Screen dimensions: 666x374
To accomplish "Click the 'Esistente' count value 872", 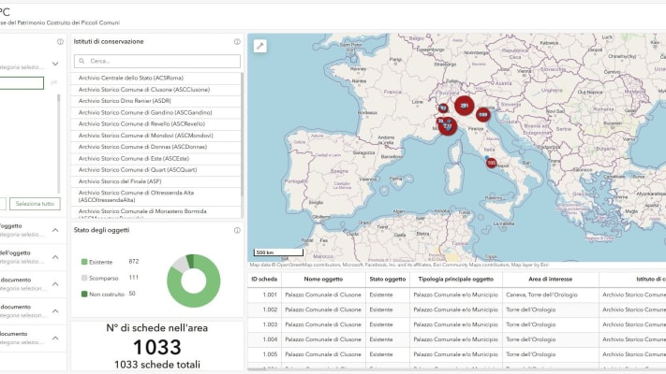I will click(x=134, y=262).
